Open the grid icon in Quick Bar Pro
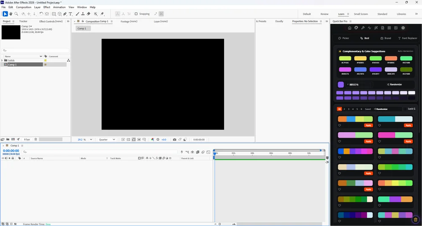This screenshot has width=422, height=226. pos(389,28)
